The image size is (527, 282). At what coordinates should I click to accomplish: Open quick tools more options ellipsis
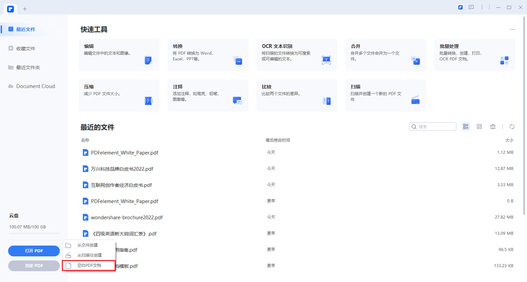tap(512, 29)
